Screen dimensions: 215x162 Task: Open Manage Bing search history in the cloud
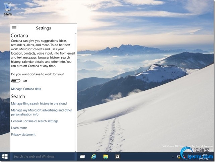pos(39,103)
